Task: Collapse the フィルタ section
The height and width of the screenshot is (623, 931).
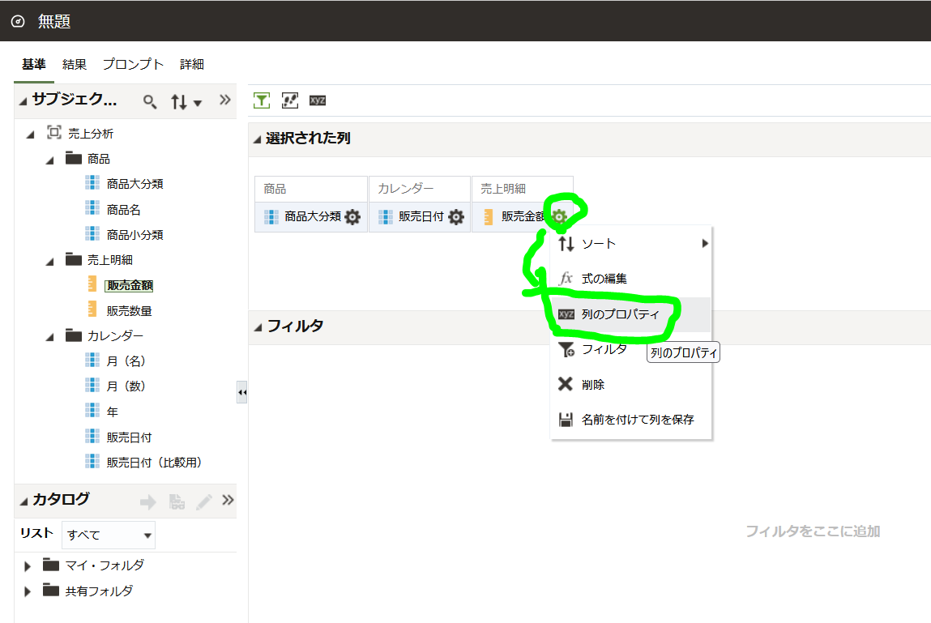Action: [257, 327]
